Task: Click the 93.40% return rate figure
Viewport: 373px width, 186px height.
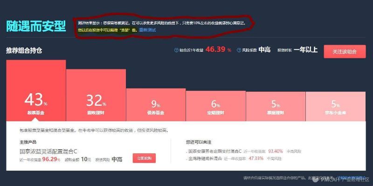Action: point(276,151)
